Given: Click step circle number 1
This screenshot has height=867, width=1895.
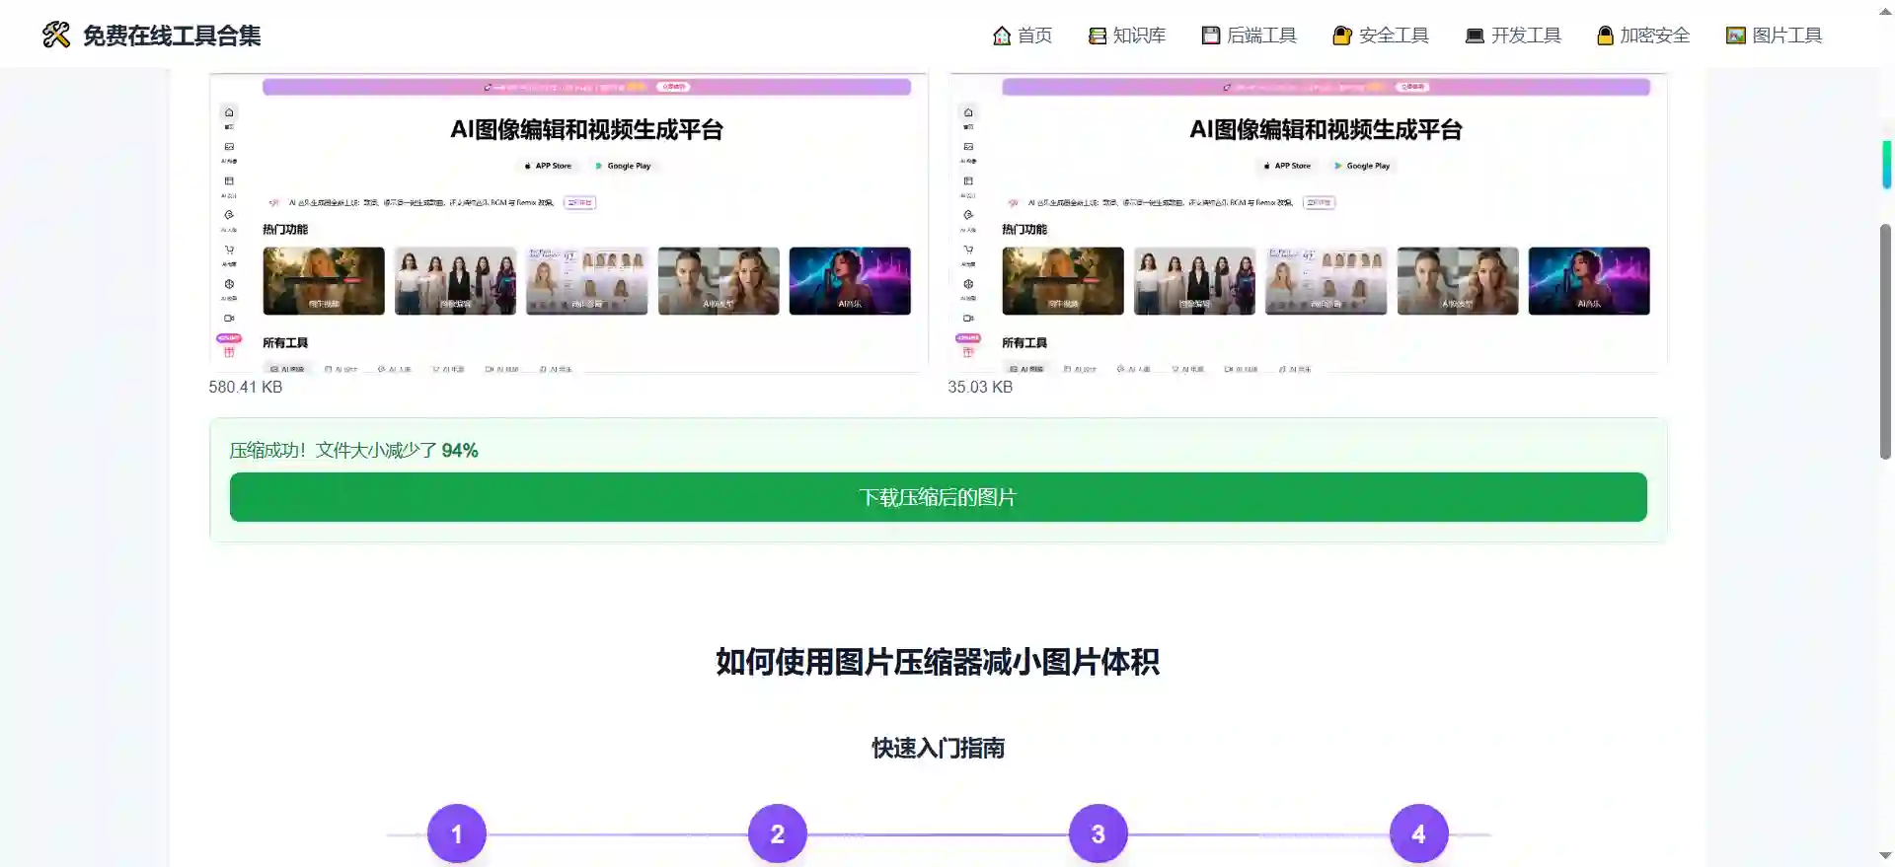Looking at the screenshot, I should click(x=457, y=833).
